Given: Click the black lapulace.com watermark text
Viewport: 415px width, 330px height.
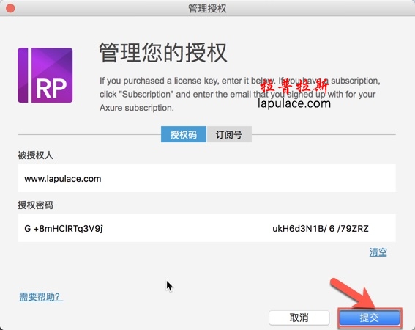Looking at the screenshot, I should [x=294, y=103].
